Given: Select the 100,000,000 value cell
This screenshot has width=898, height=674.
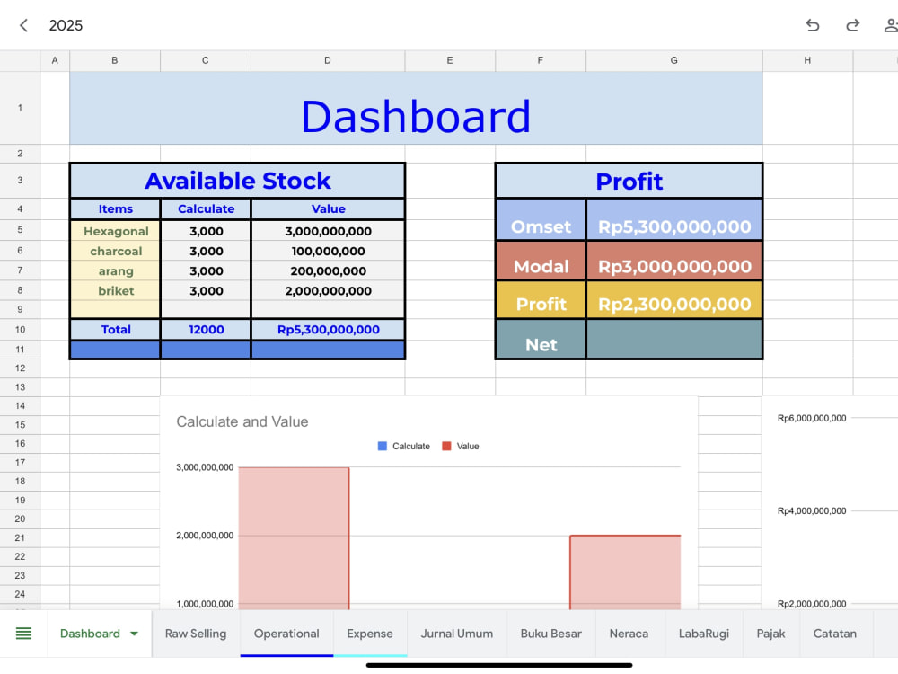Looking at the screenshot, I should tap(328, 251).
